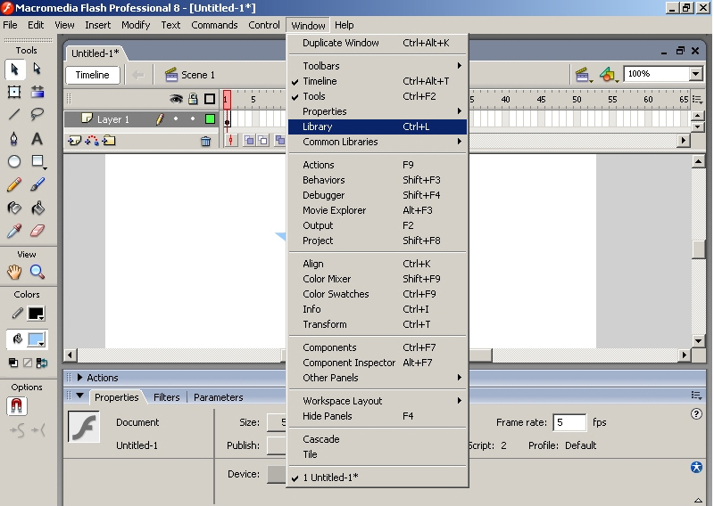The width and height of the screenshot is (714, 506).
Task: Toggle the checked Tools menu entry
Action: (x=378, y=96)
